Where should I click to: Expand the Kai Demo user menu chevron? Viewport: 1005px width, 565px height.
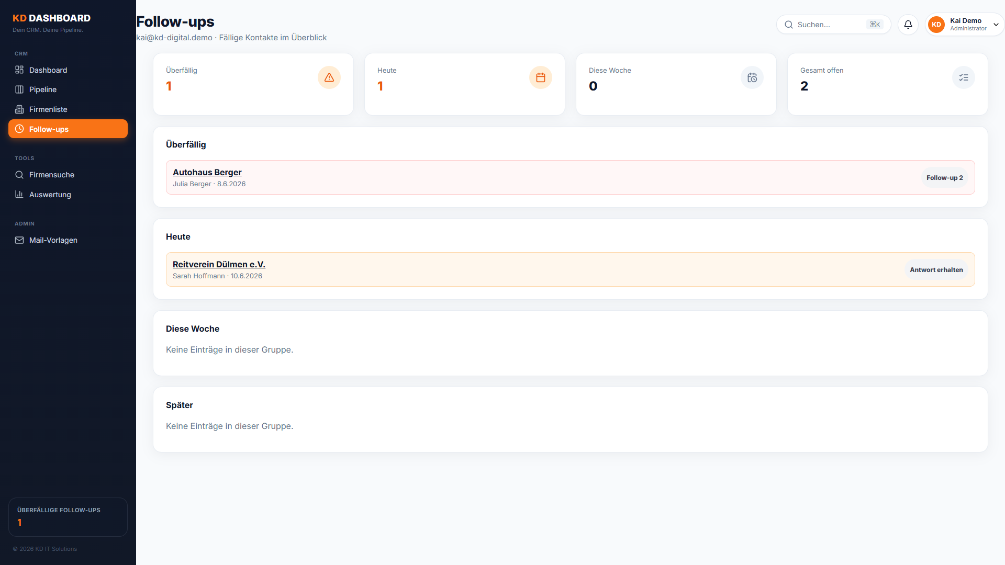(x=996, y=25)
